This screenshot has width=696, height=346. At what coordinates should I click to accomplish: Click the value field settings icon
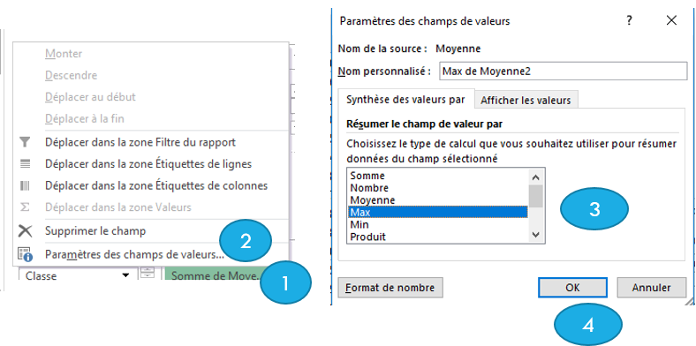coord(26,254)
